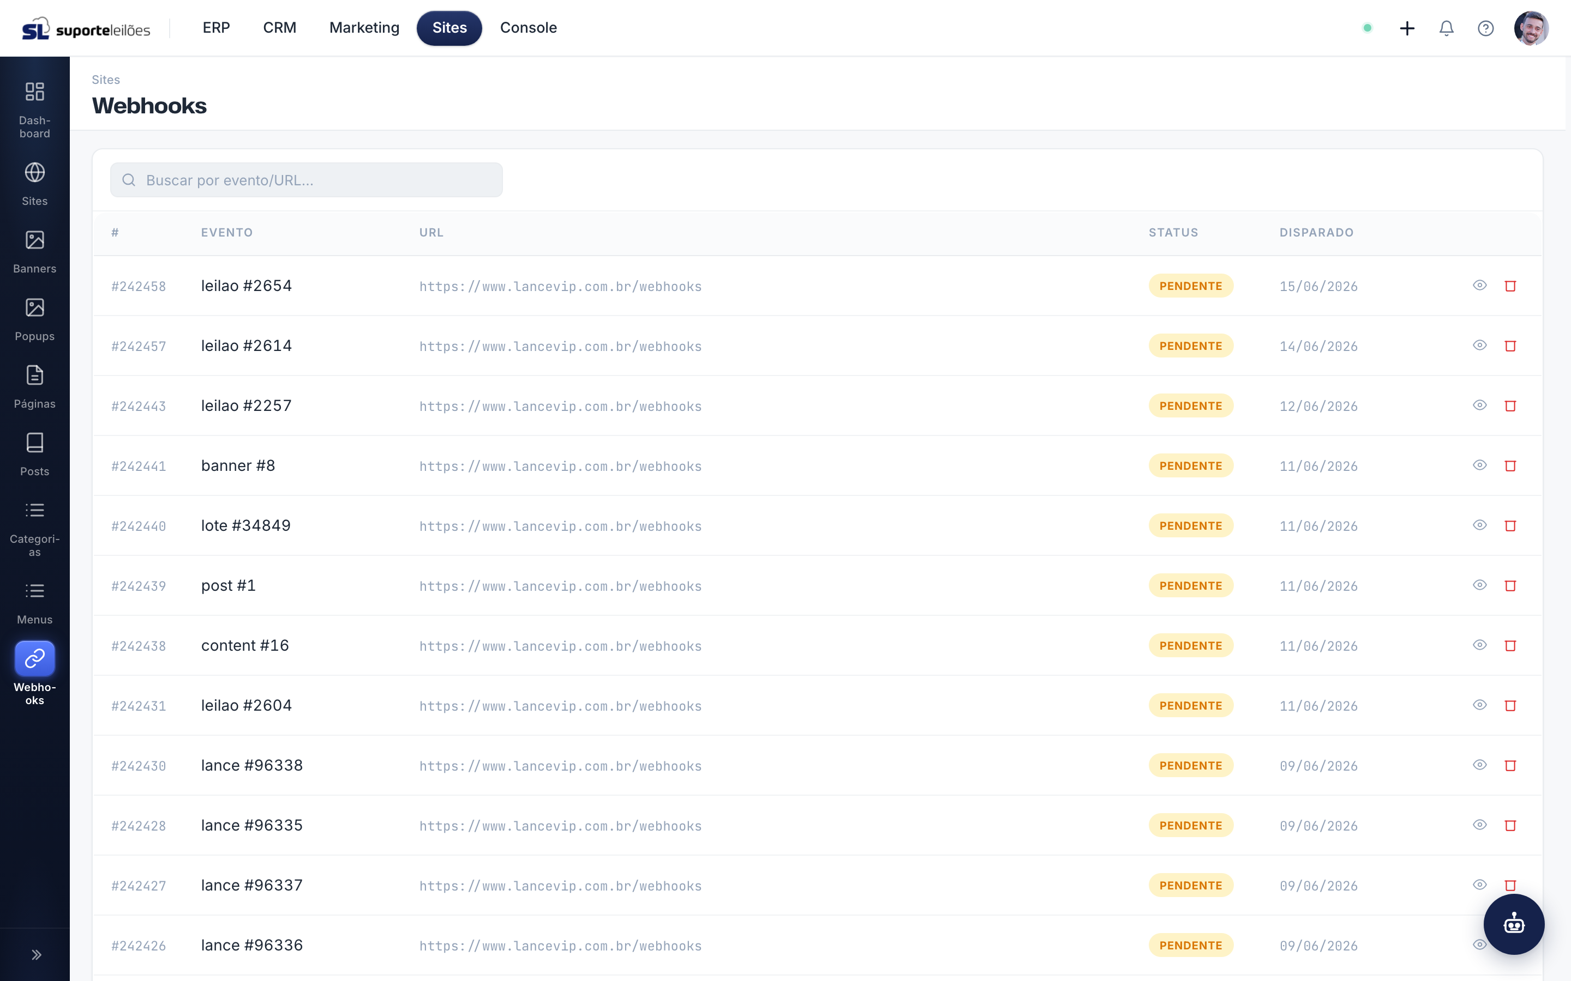This screenshot has width=1571, height=981.
Task: Open the user profile avatar
Action: [x=1531, y=28]
